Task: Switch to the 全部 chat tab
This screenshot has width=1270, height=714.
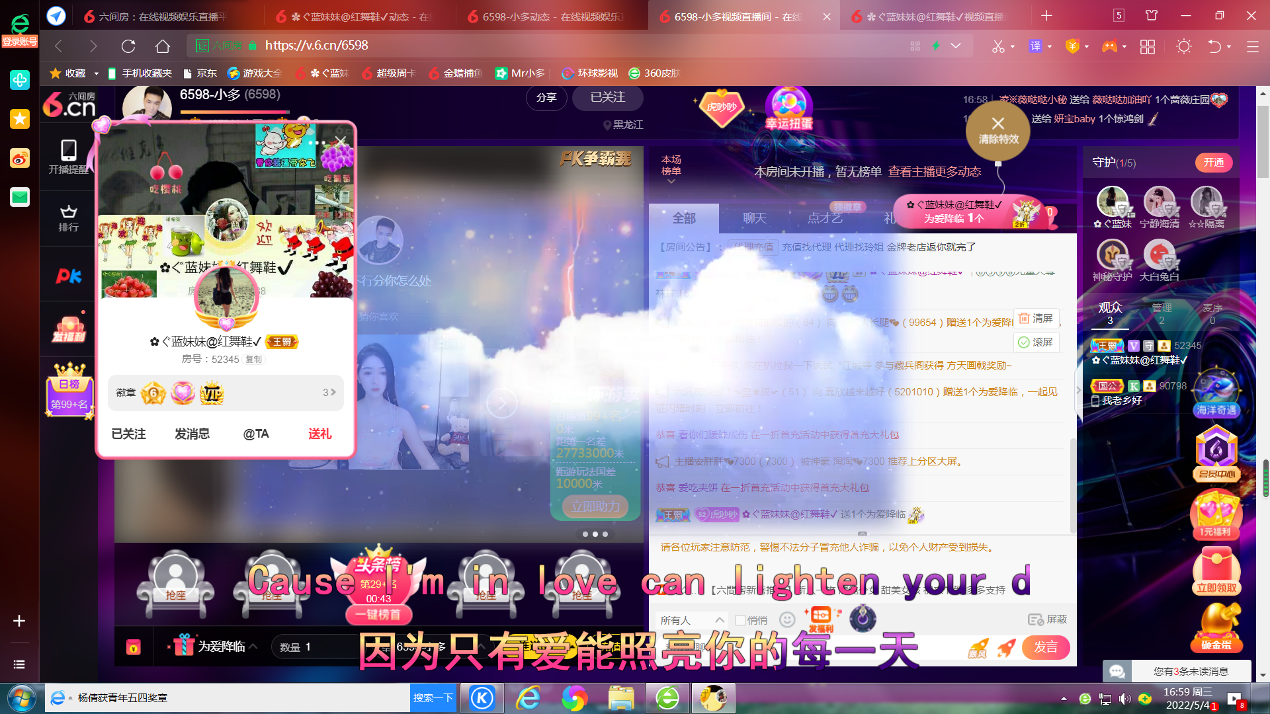Action: pyautogui.click(x=684, y=218)
